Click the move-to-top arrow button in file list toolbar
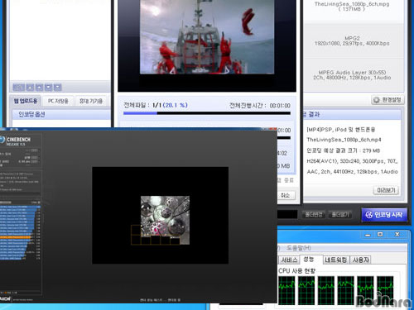This screenshot has width=414, height=310. tap(30, 88)
